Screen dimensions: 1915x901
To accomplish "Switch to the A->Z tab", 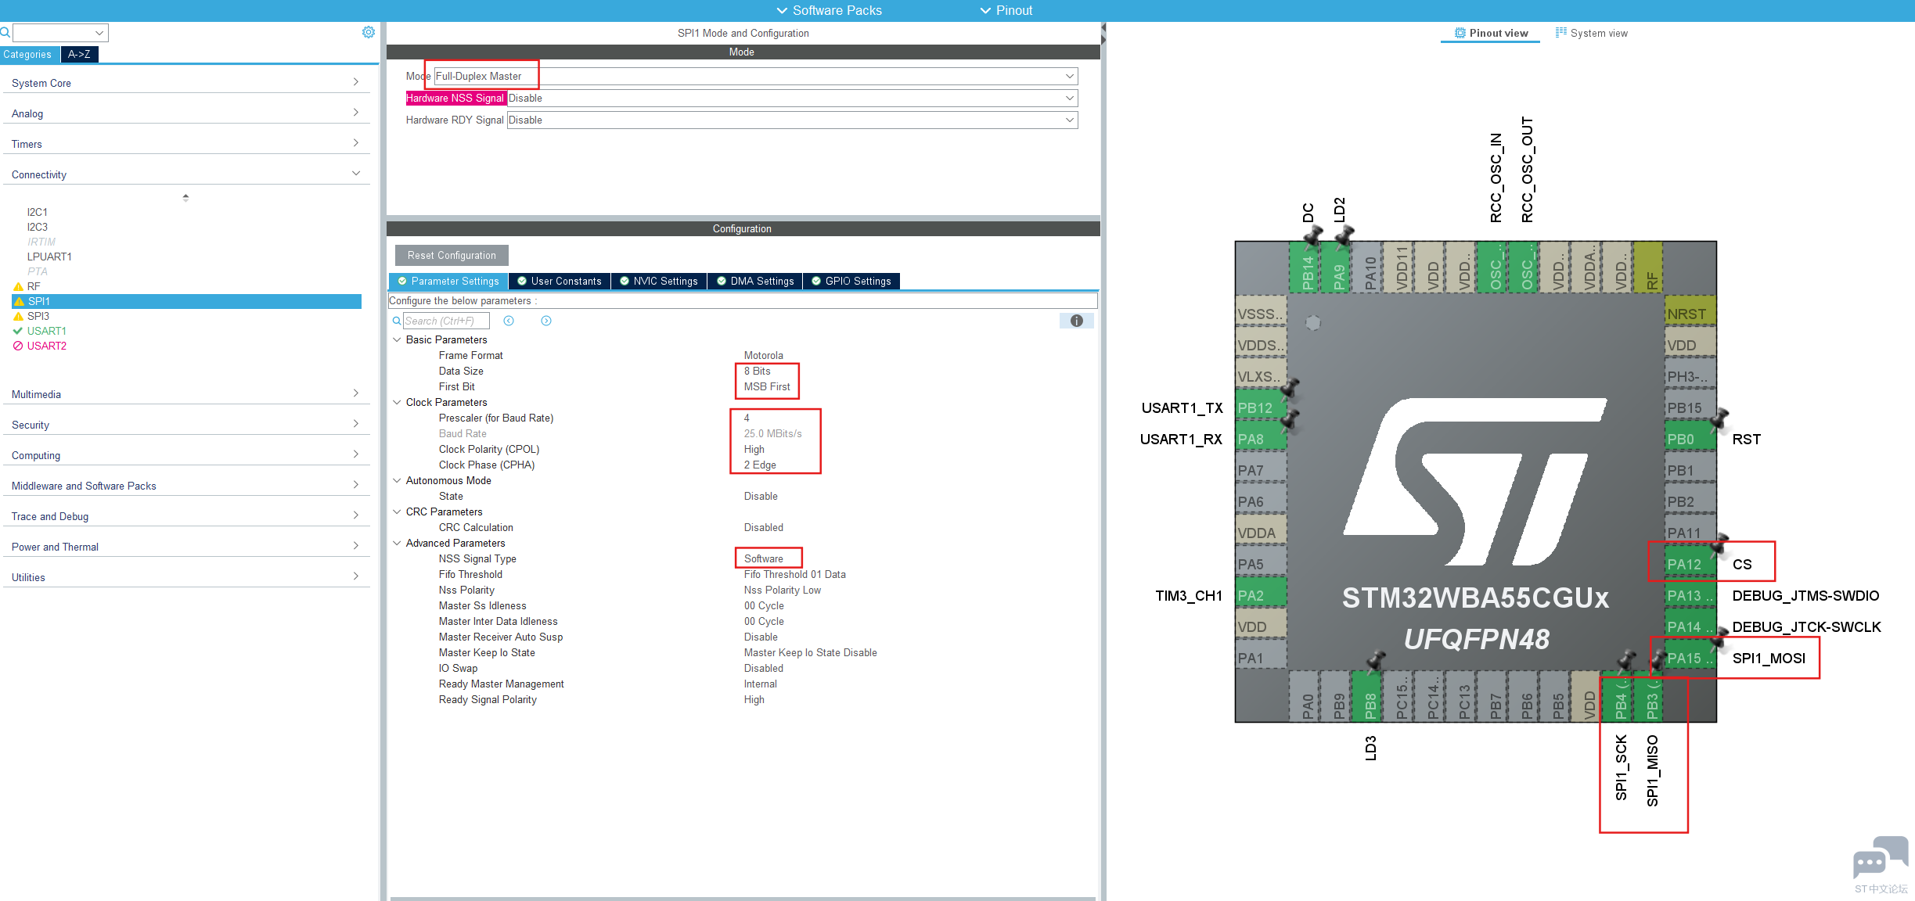I will 79,54.
